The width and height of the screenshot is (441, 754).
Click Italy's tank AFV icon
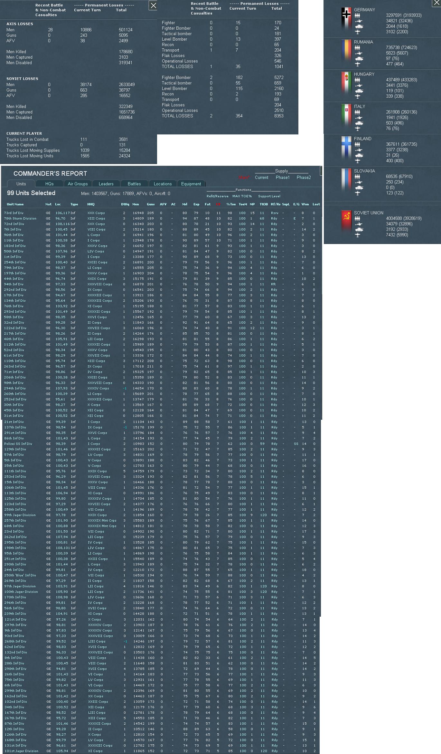(359, 123)
